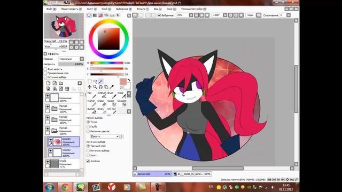Uncheck the AntiAlias checkbox
This screenshot has height=192, width=342.
[88, 161]
